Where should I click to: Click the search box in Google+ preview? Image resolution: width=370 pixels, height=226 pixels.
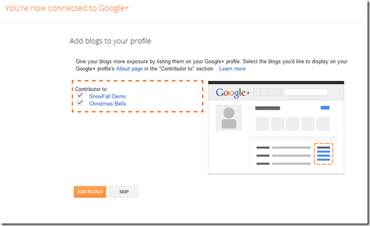306,92
